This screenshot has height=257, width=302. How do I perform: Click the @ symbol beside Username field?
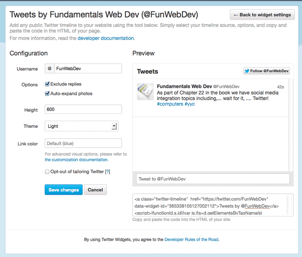pyautogui.click(x=49, y=69)
